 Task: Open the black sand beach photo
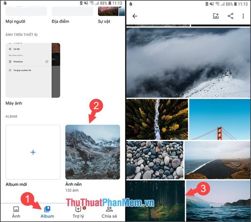(x=217, y=160)
